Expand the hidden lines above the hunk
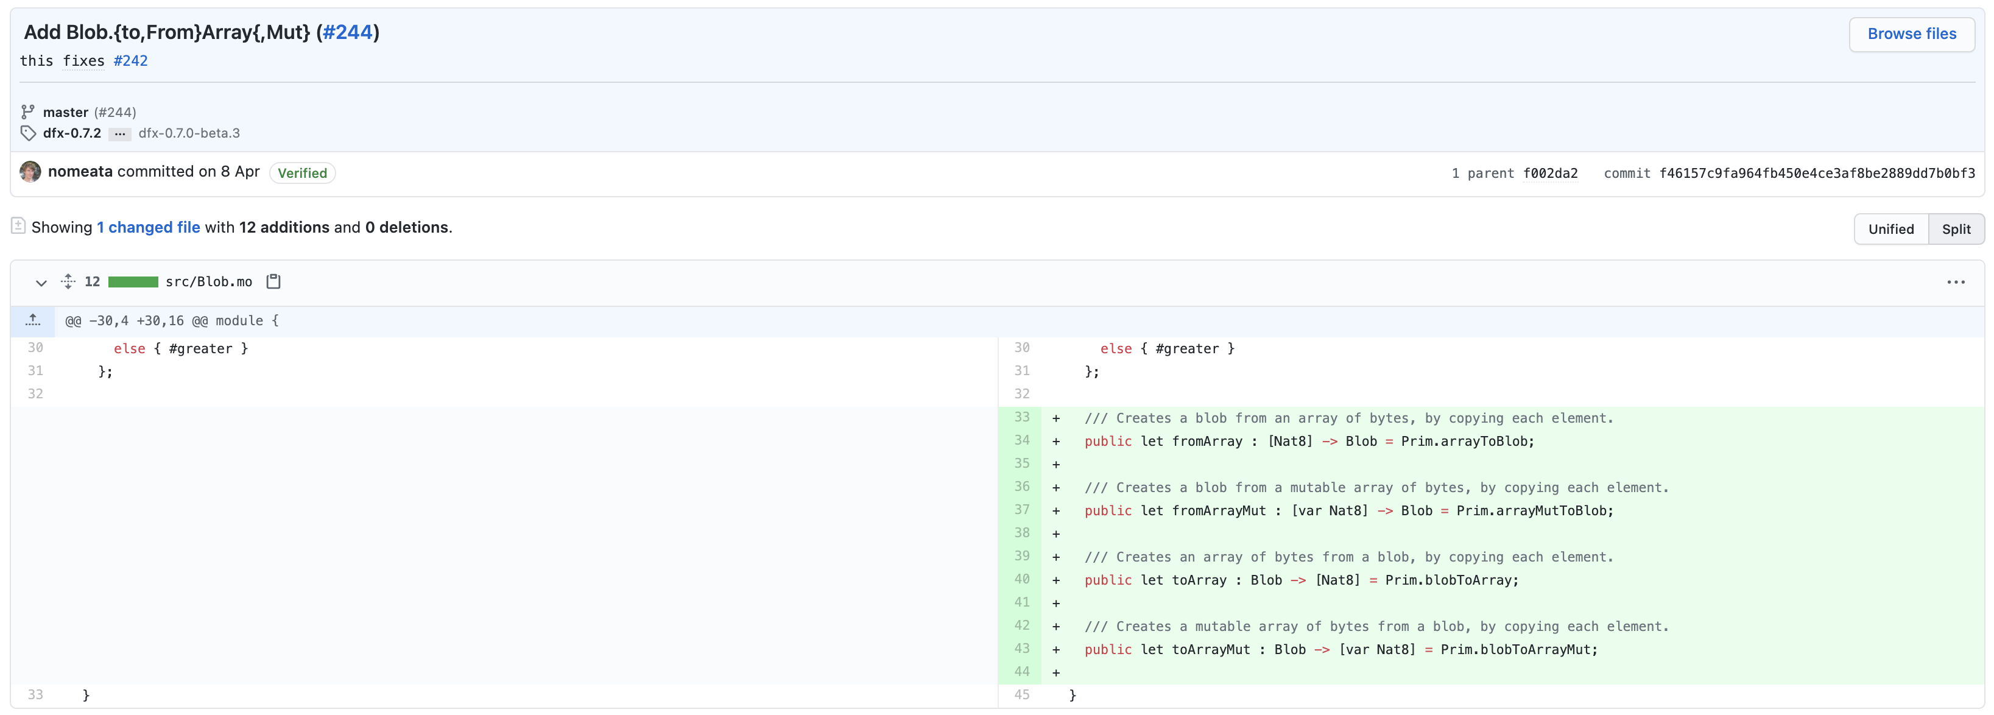Screen dimensions: 1994x715 (x=32, y=320)
